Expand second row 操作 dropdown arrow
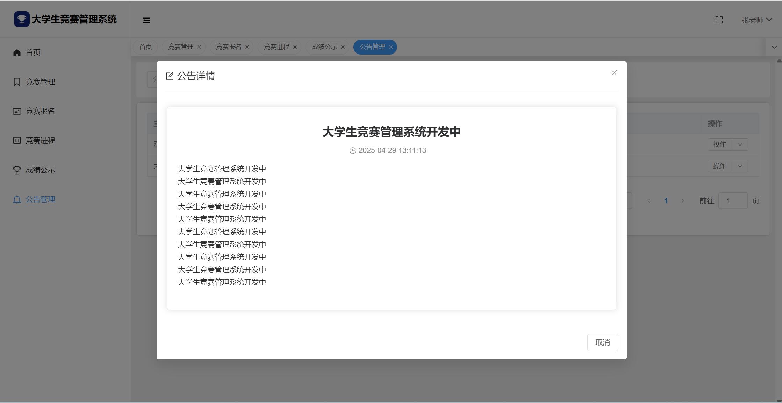 [740, 166]
